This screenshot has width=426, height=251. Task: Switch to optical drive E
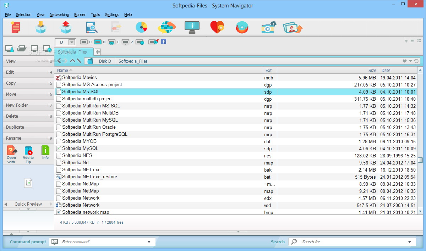[x=111, y=42]
